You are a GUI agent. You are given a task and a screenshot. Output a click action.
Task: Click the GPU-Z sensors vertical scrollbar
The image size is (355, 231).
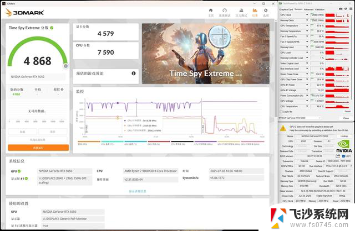(352, 56)
